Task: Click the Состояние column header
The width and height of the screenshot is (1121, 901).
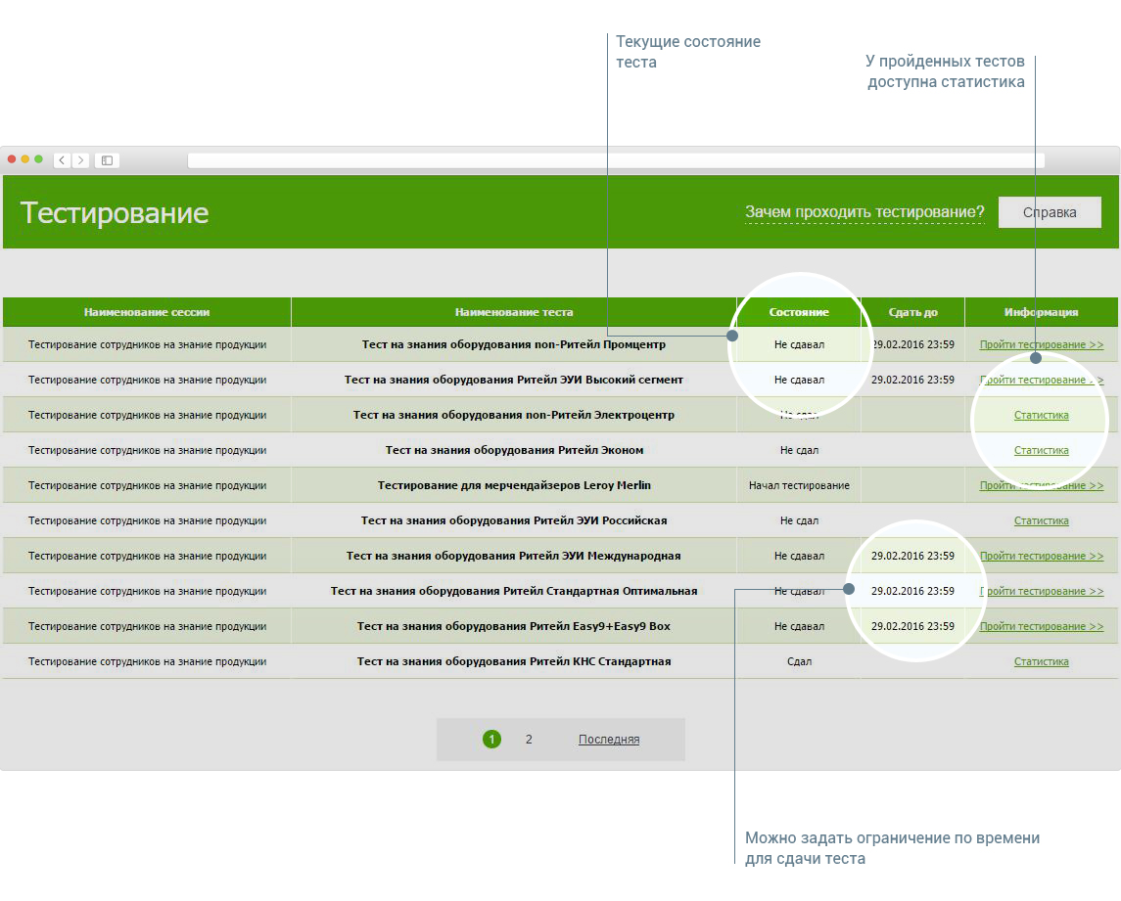Action: coord(799,312)
